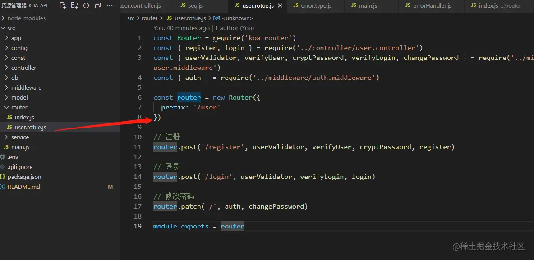The width and height of the screenshot is (534, 260).
Task: Open README.md in explorer
Action: 60,187
